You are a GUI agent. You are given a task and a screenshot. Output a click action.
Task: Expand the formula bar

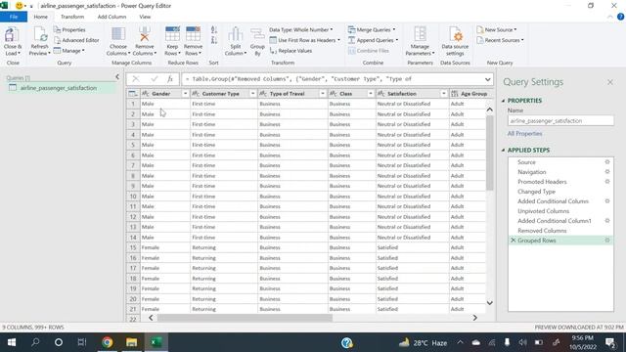point(487,79)
